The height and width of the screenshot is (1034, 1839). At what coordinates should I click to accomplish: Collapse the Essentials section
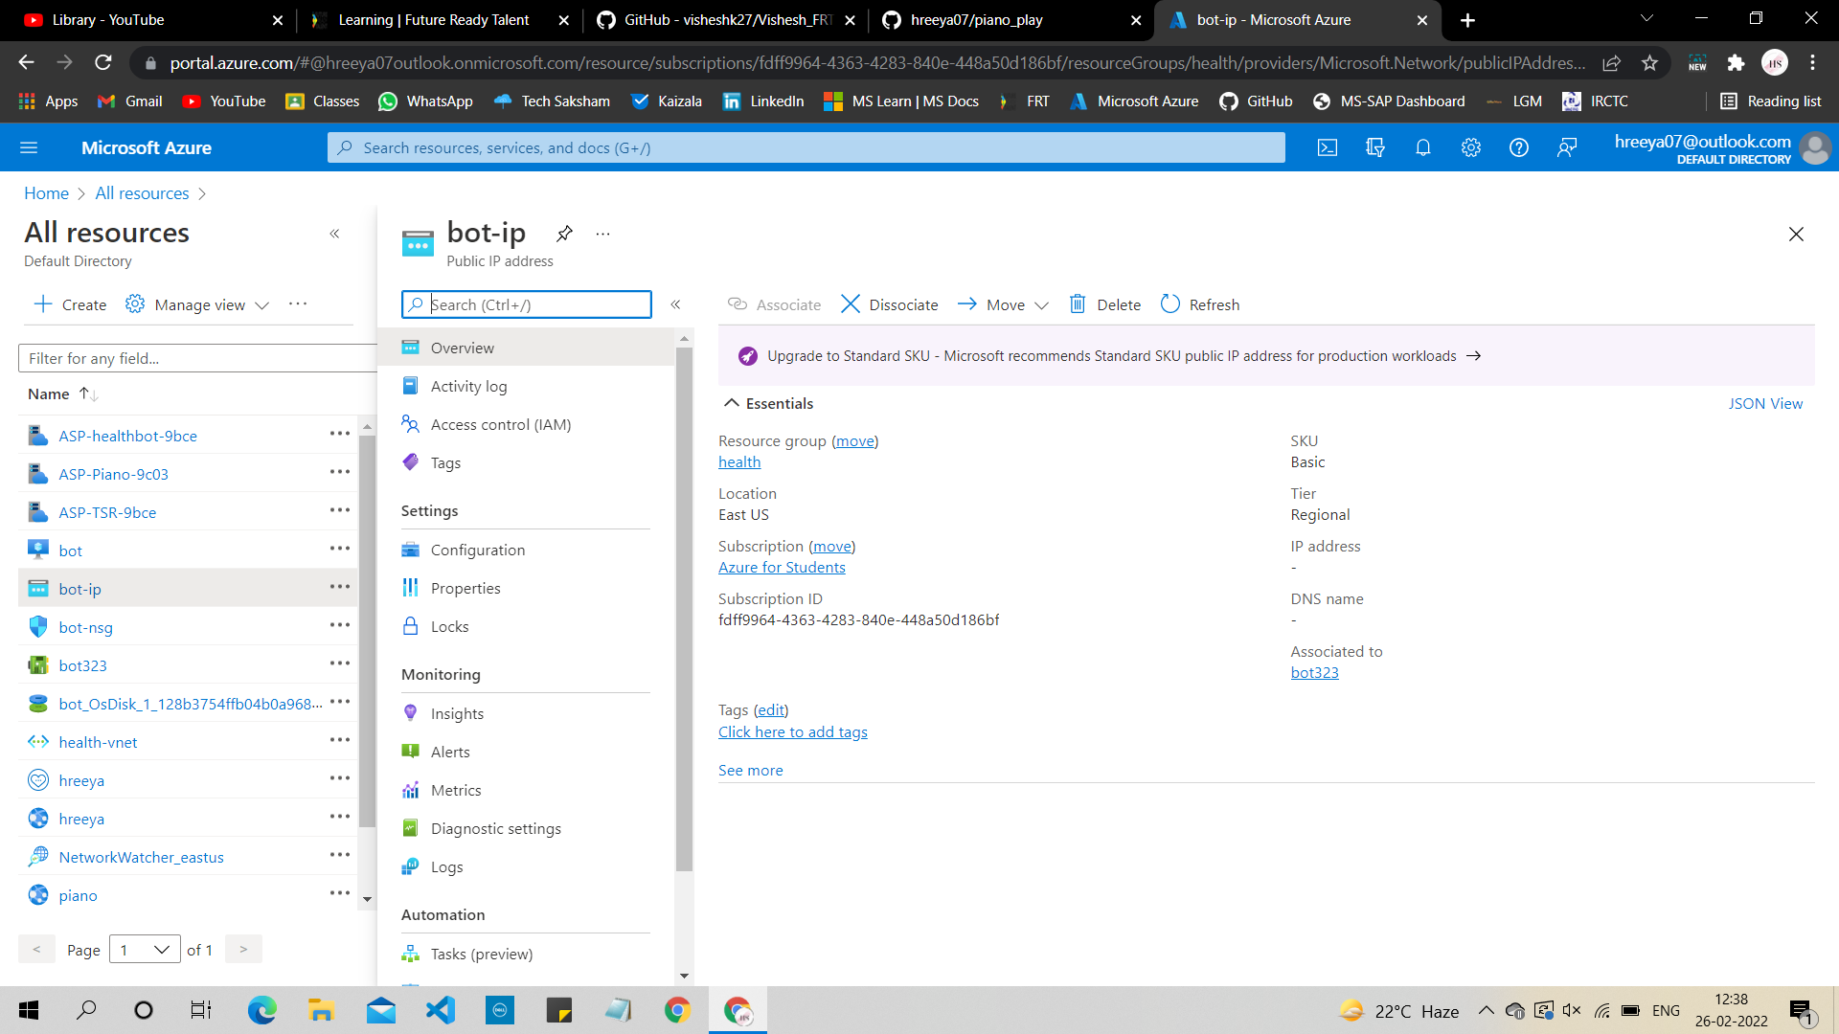(732, 403)
